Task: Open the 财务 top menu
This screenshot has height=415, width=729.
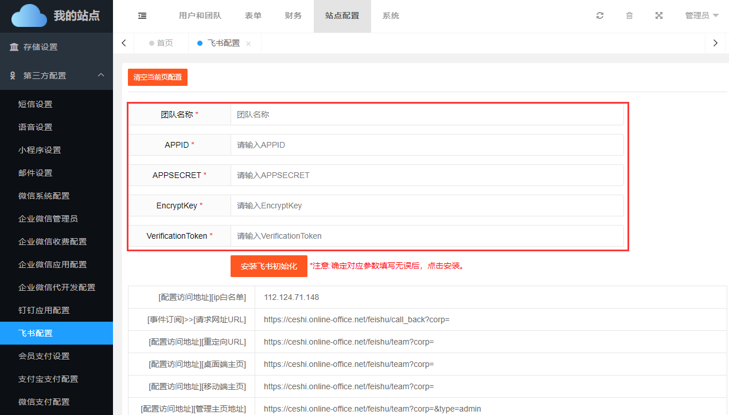Action: tap(293, 16)
